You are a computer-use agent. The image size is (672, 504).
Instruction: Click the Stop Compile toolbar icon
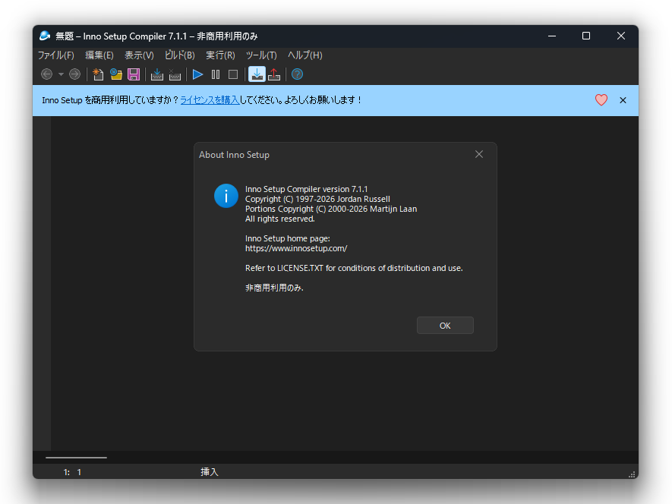175,74
